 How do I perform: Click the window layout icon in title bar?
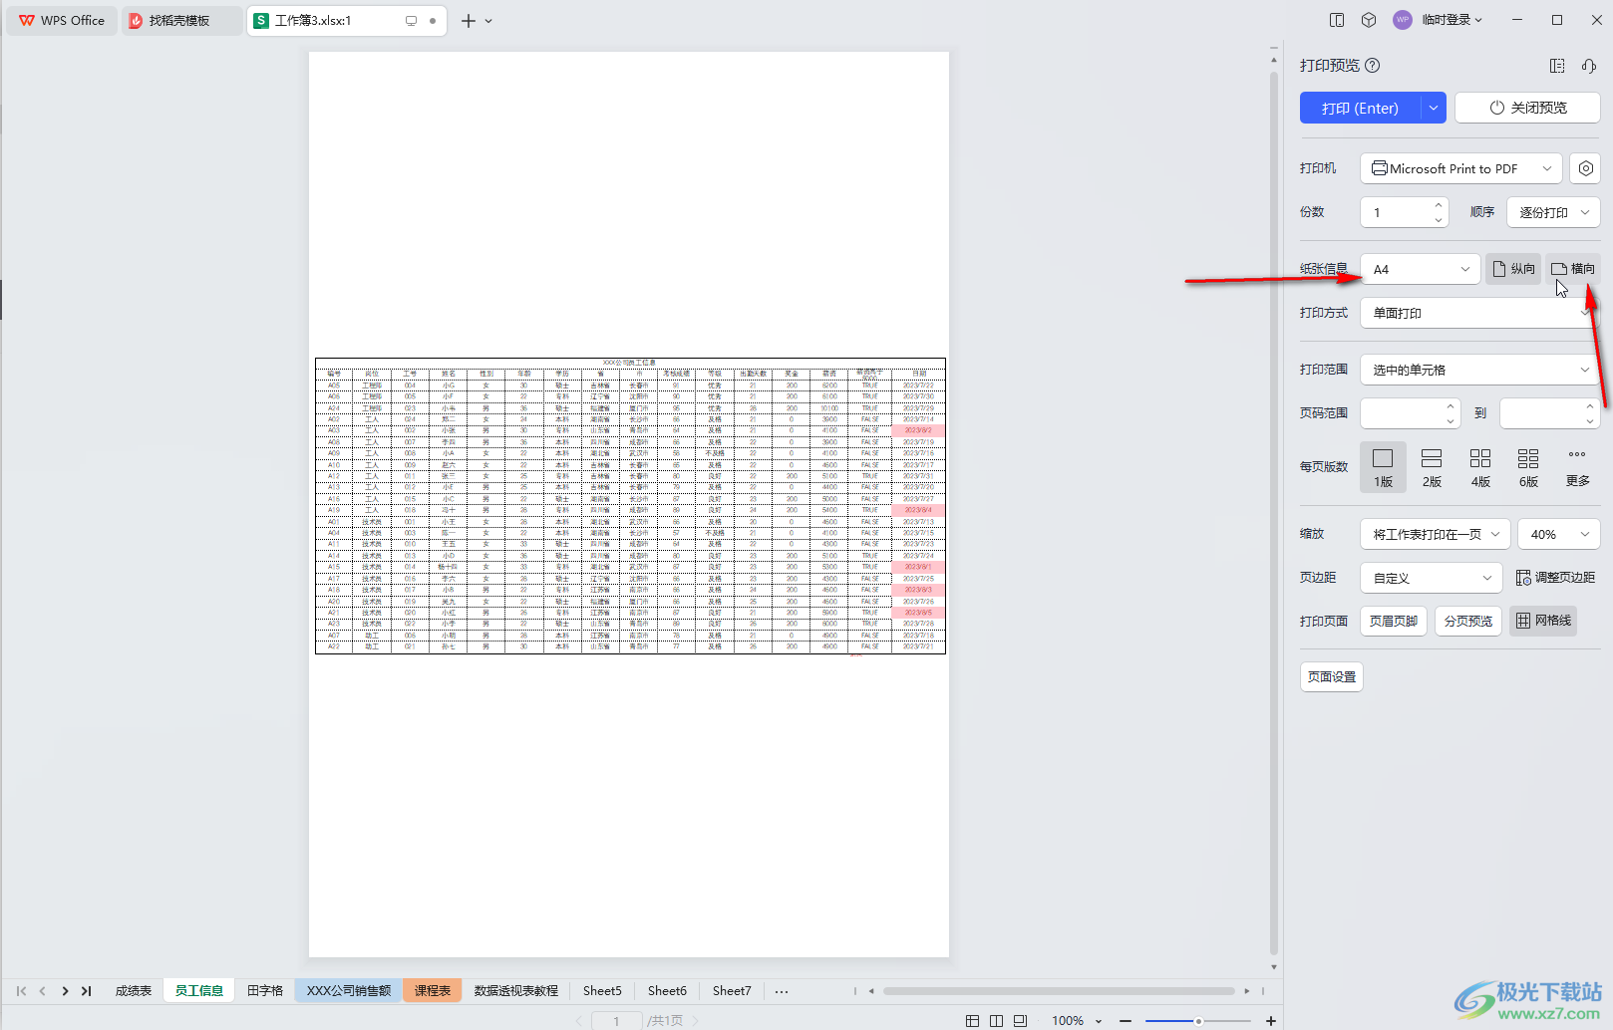pyautogui.click(x=1337, y=20)
